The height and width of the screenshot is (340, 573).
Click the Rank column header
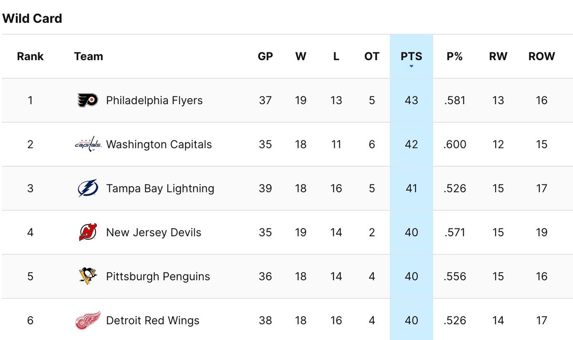coord(30,56)
